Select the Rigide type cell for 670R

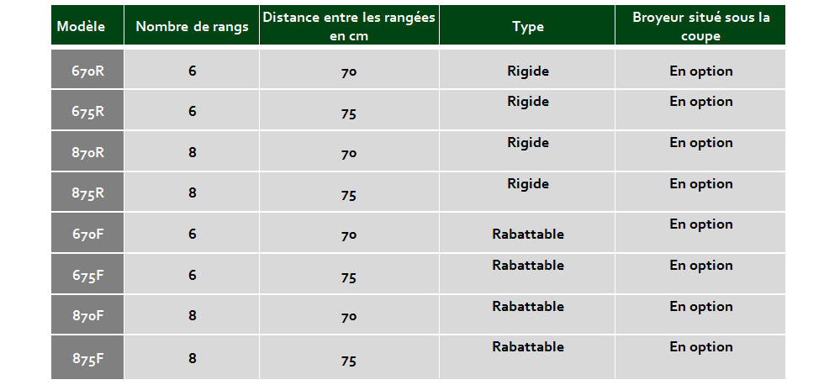pyautogui.click(x=527, y=69)
